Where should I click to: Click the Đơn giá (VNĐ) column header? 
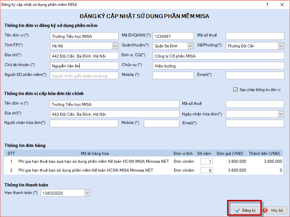tap(230, 154)
